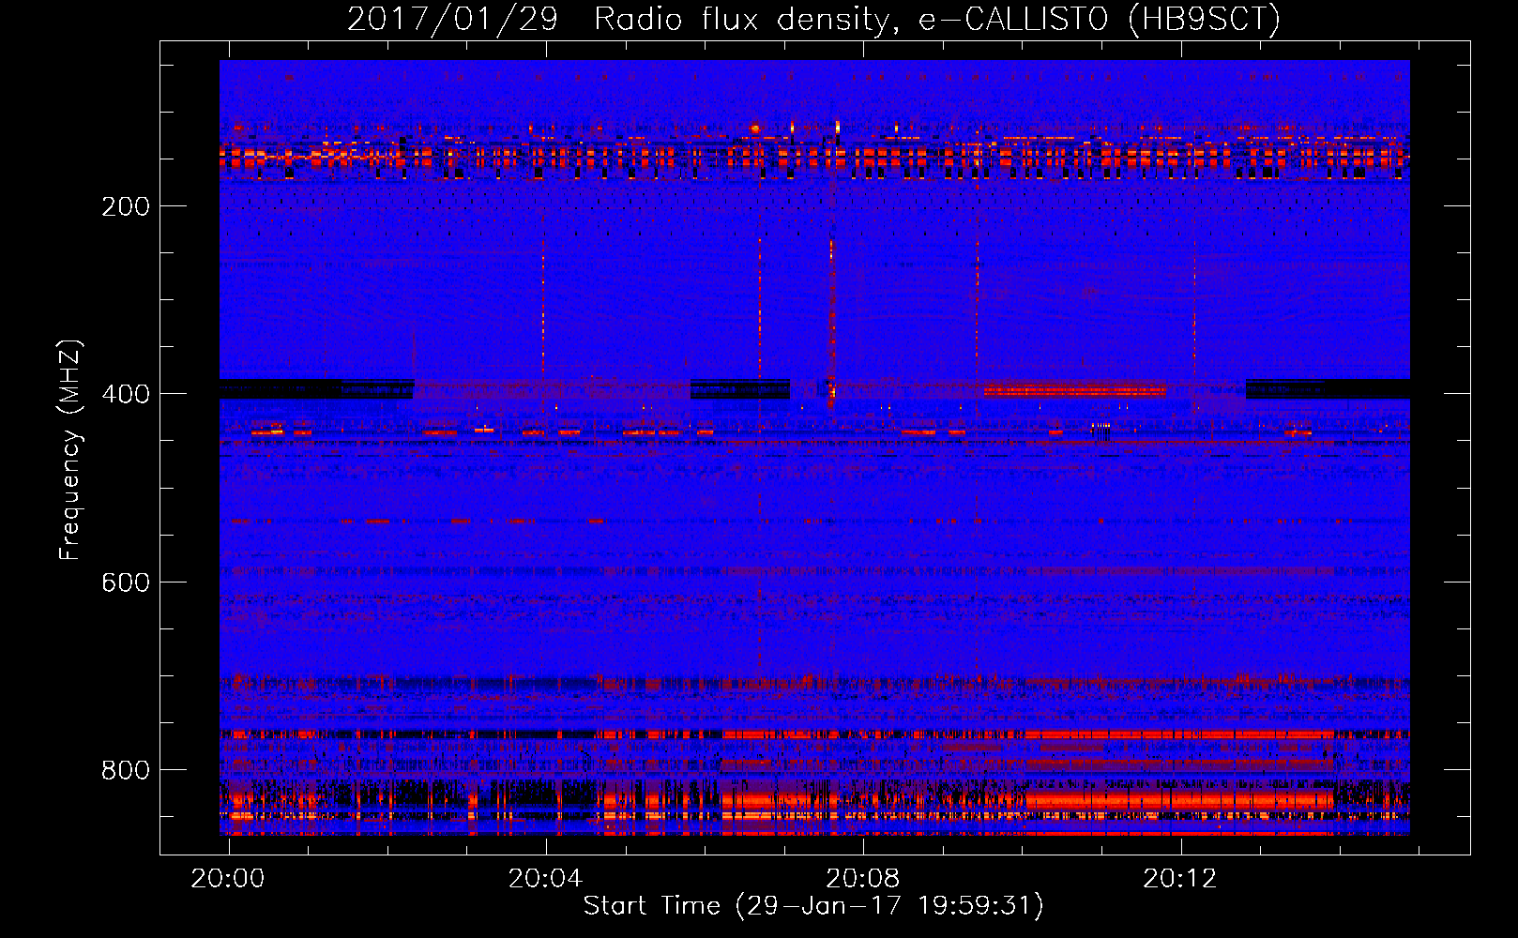Click the plot title '2017/01/29 Radio flux density'
The image size is (1518, 938).
618,19
